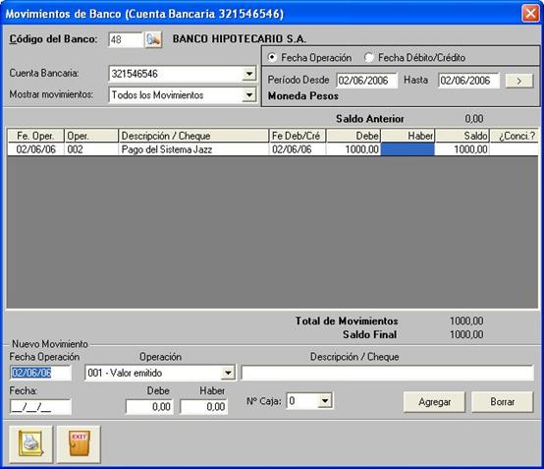544x469 pixels.
Task: Select the Pago del Sistema Jazz row
Action: [x=273, y=149]
